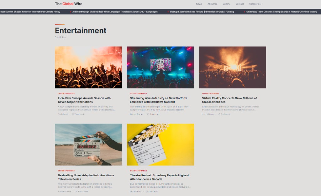This screenshot has width=321, height=196.
Task: Click the clock icon on Indie Film article
Action: coord(73,114)
